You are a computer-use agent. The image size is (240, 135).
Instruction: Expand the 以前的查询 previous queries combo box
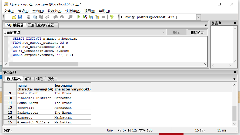(x=164, y=32)
